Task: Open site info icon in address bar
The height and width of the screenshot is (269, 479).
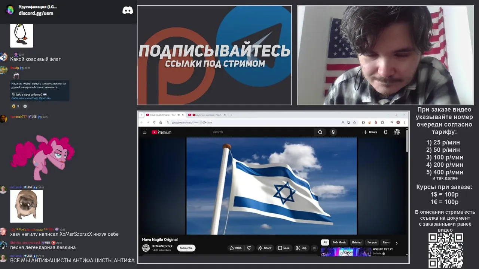Action: coord(168,123)
